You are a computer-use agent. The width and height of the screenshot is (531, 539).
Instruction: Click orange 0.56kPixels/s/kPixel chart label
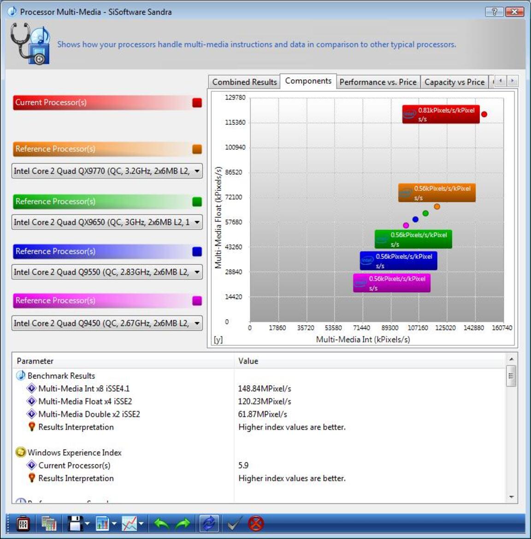click(437, 193)
